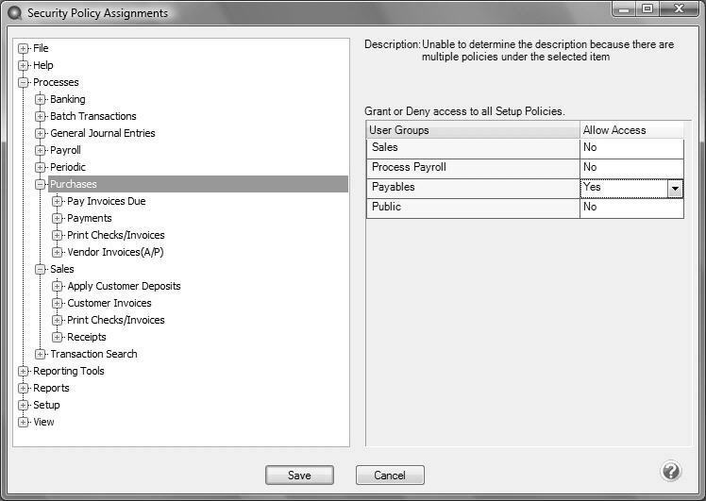Cancel the policy assignment dialog
This screenshot has height=501, width=706.
tap(390, 476)
